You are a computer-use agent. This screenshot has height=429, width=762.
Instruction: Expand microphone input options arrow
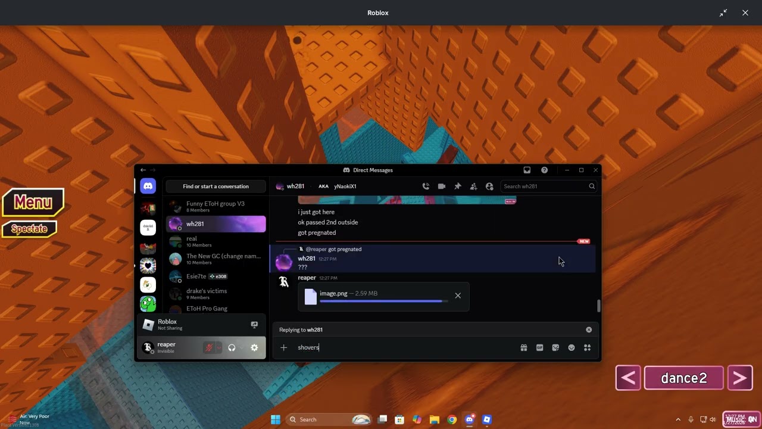tap(218, 348)
